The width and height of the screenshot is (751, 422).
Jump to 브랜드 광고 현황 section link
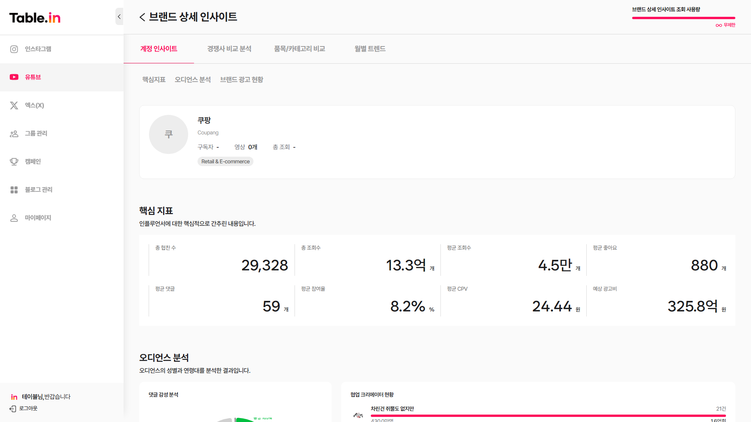pos(242,80)
